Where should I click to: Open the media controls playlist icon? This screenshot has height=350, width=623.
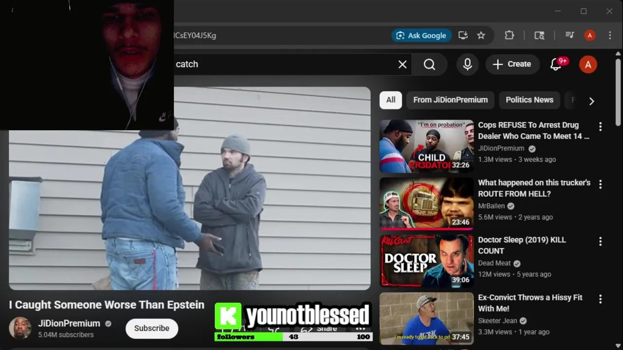coord(569,35)
